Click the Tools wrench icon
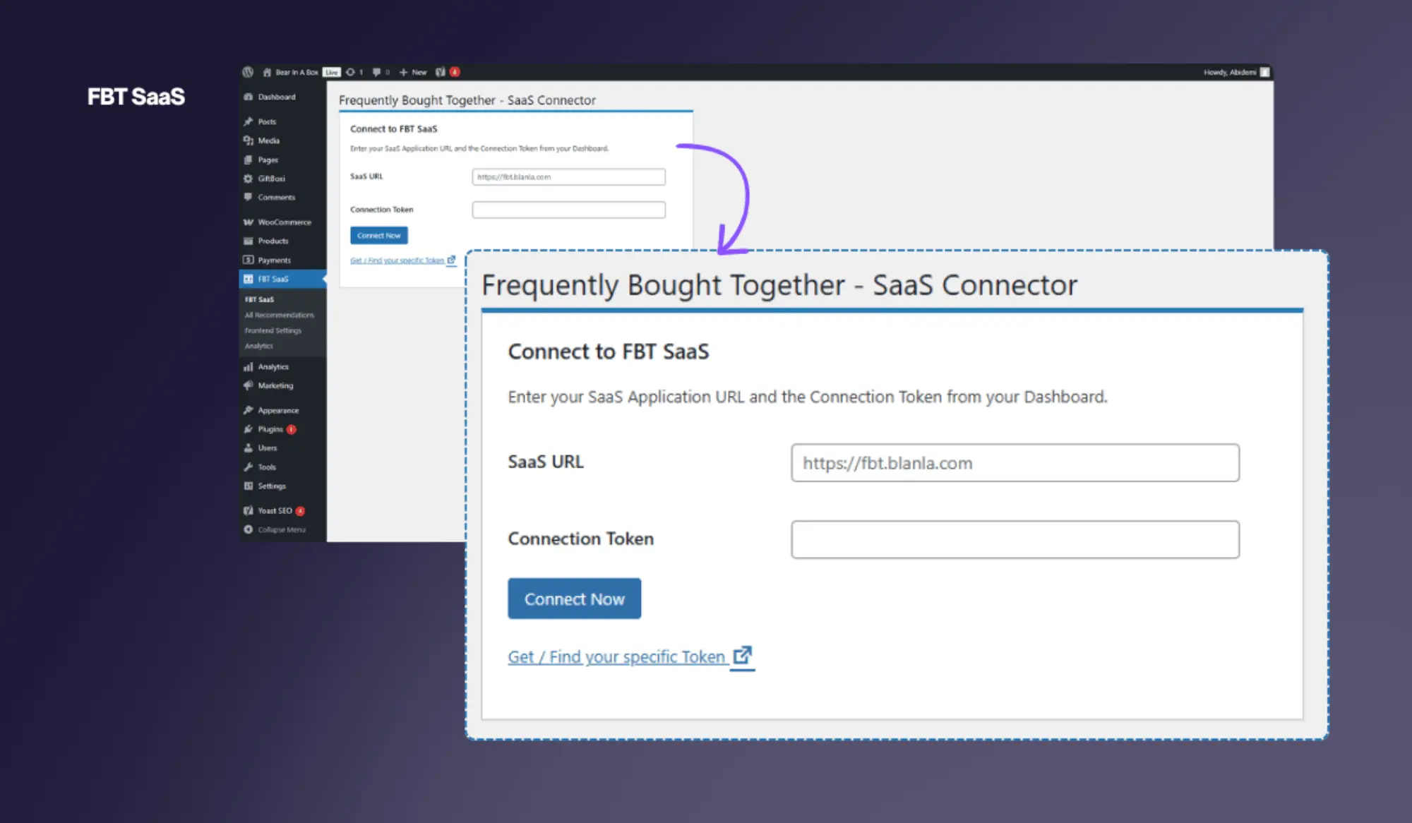Image resolution: width=1412 pixels, height=823 pixels. coord(249,467)
